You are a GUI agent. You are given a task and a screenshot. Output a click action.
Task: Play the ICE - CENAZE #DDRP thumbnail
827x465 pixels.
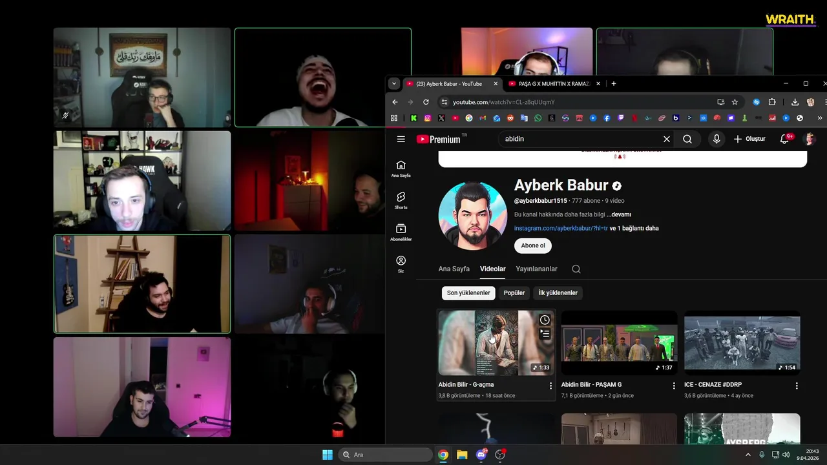pos(742,343)
